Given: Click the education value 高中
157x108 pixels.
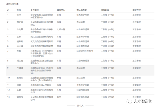Looking at the screenshot, I should pos(59,97).
